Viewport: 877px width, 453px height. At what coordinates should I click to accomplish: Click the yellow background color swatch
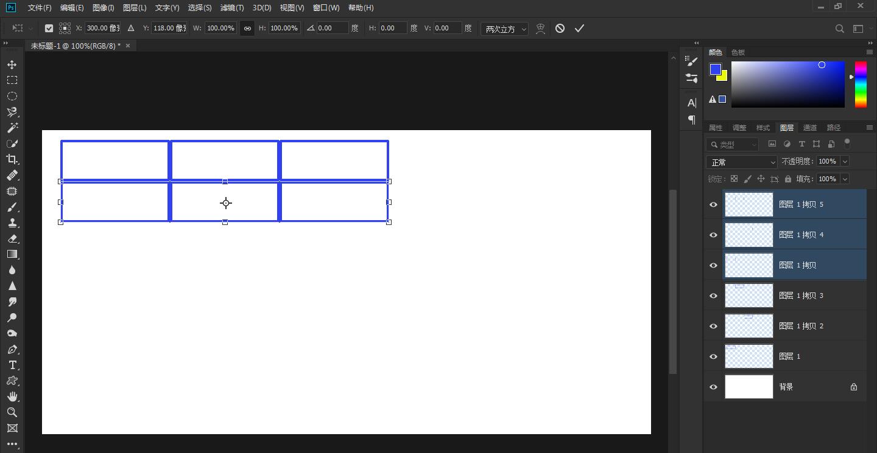[724, 77]
